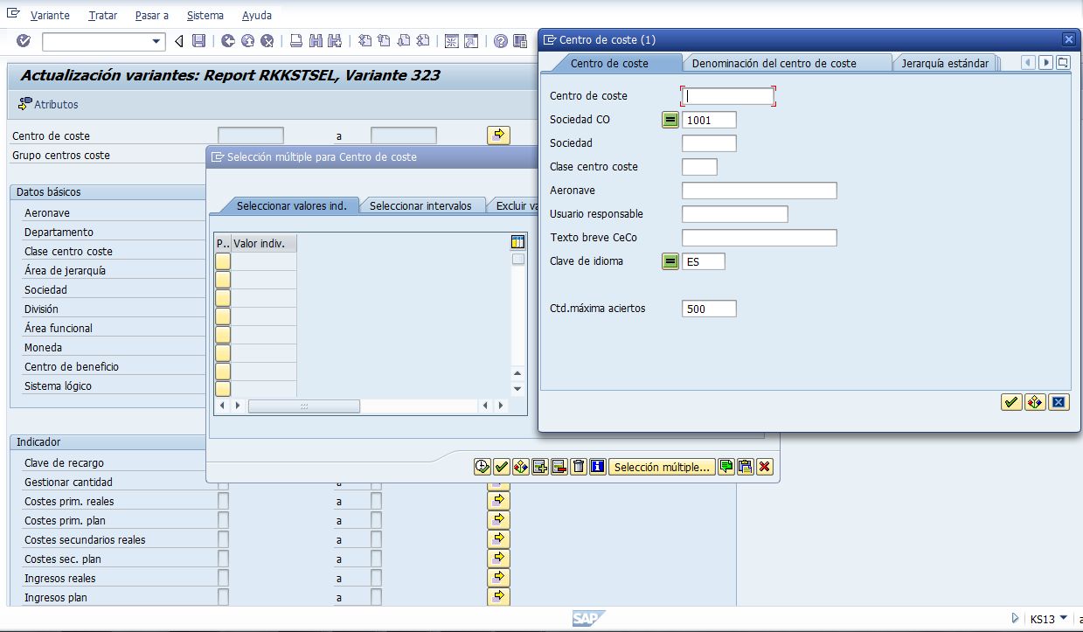Click the trash icon to delete selection rows
The image size is (1083, 632).
point(578,466)
